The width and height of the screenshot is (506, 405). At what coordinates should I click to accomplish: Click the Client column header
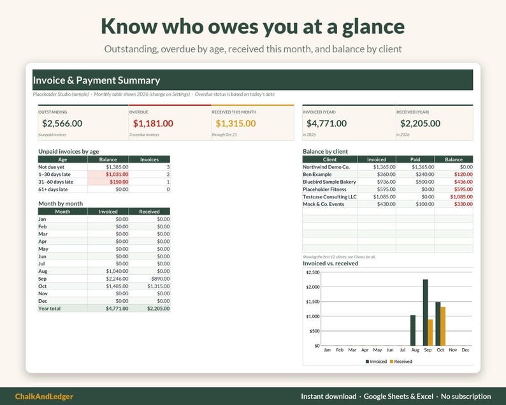coord(330,159)
